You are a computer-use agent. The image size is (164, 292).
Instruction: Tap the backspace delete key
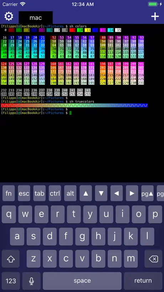(153, 259)
